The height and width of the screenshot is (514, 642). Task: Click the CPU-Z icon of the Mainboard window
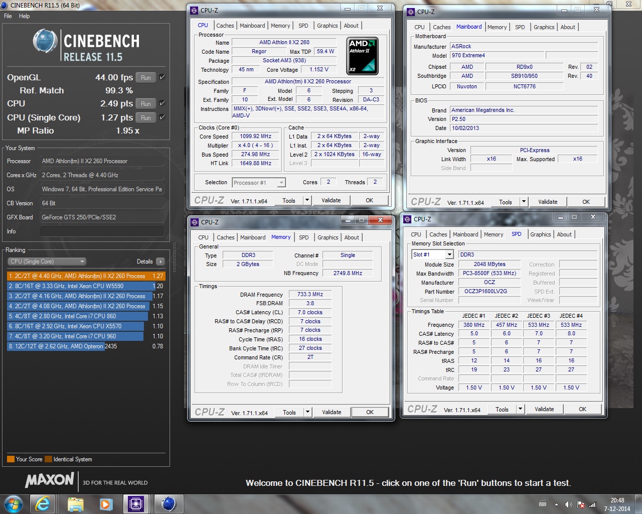point(411,12)
